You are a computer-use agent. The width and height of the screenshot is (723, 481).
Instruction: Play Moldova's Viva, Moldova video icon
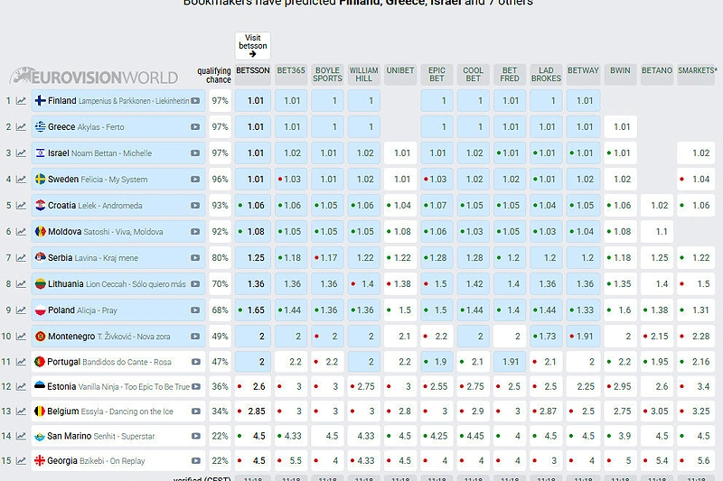click(195, 232)
